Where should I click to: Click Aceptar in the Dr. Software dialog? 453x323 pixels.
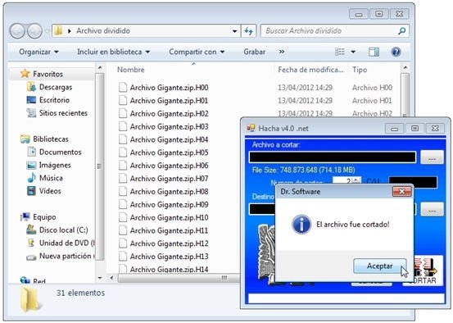379,266
